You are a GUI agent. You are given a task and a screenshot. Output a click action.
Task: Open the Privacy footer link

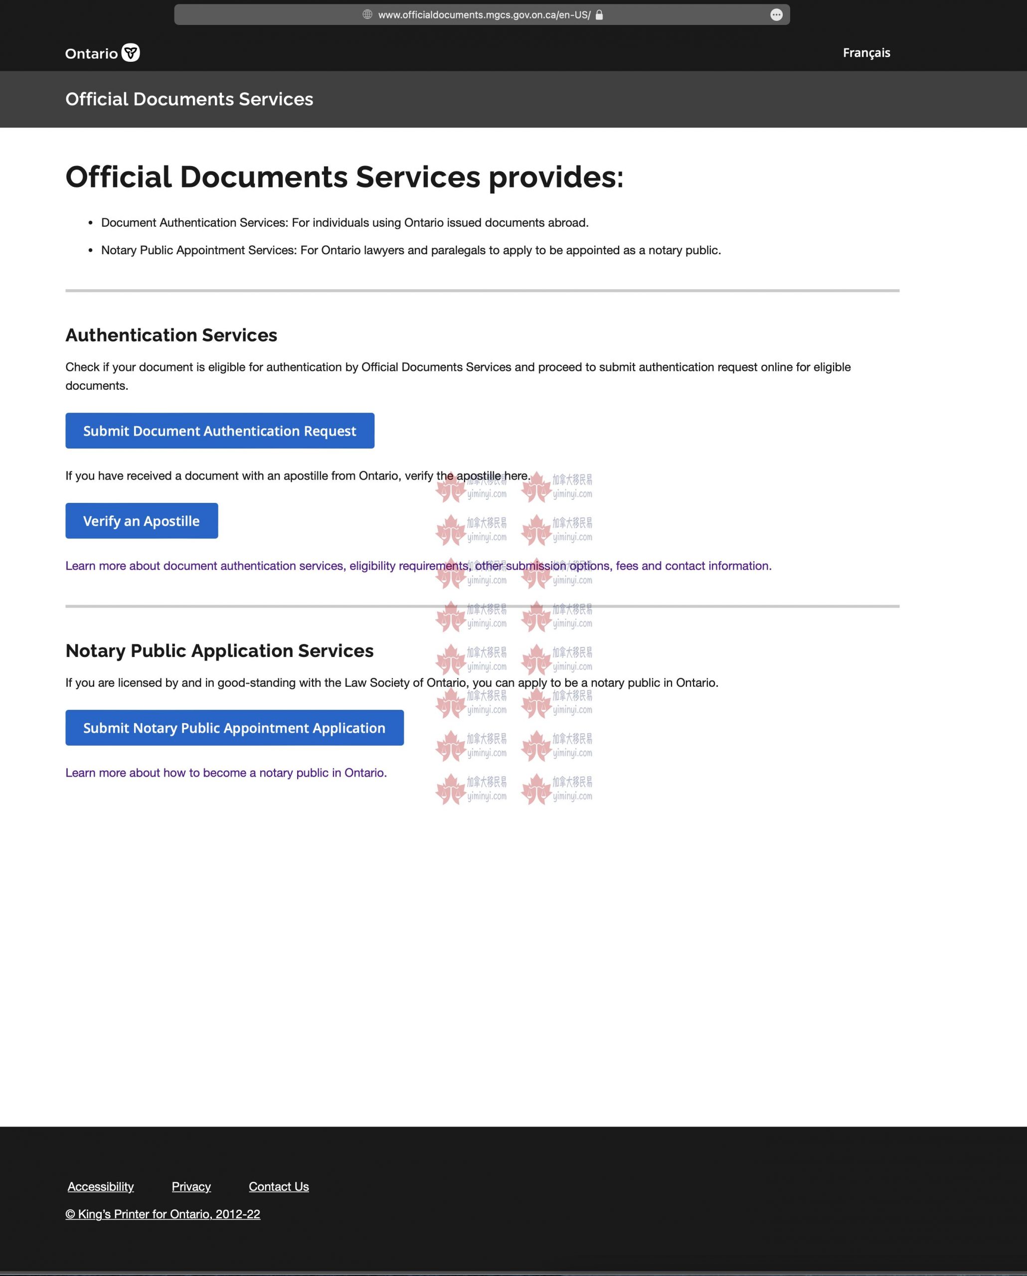(191, 1187)
